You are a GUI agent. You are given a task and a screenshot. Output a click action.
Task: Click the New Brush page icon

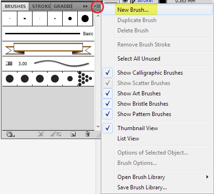[x=73, y=134]
